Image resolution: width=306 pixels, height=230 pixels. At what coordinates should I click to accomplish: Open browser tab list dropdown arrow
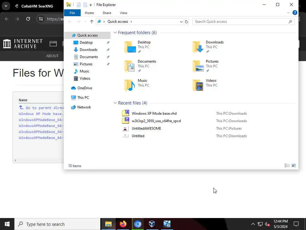[6, 6]
